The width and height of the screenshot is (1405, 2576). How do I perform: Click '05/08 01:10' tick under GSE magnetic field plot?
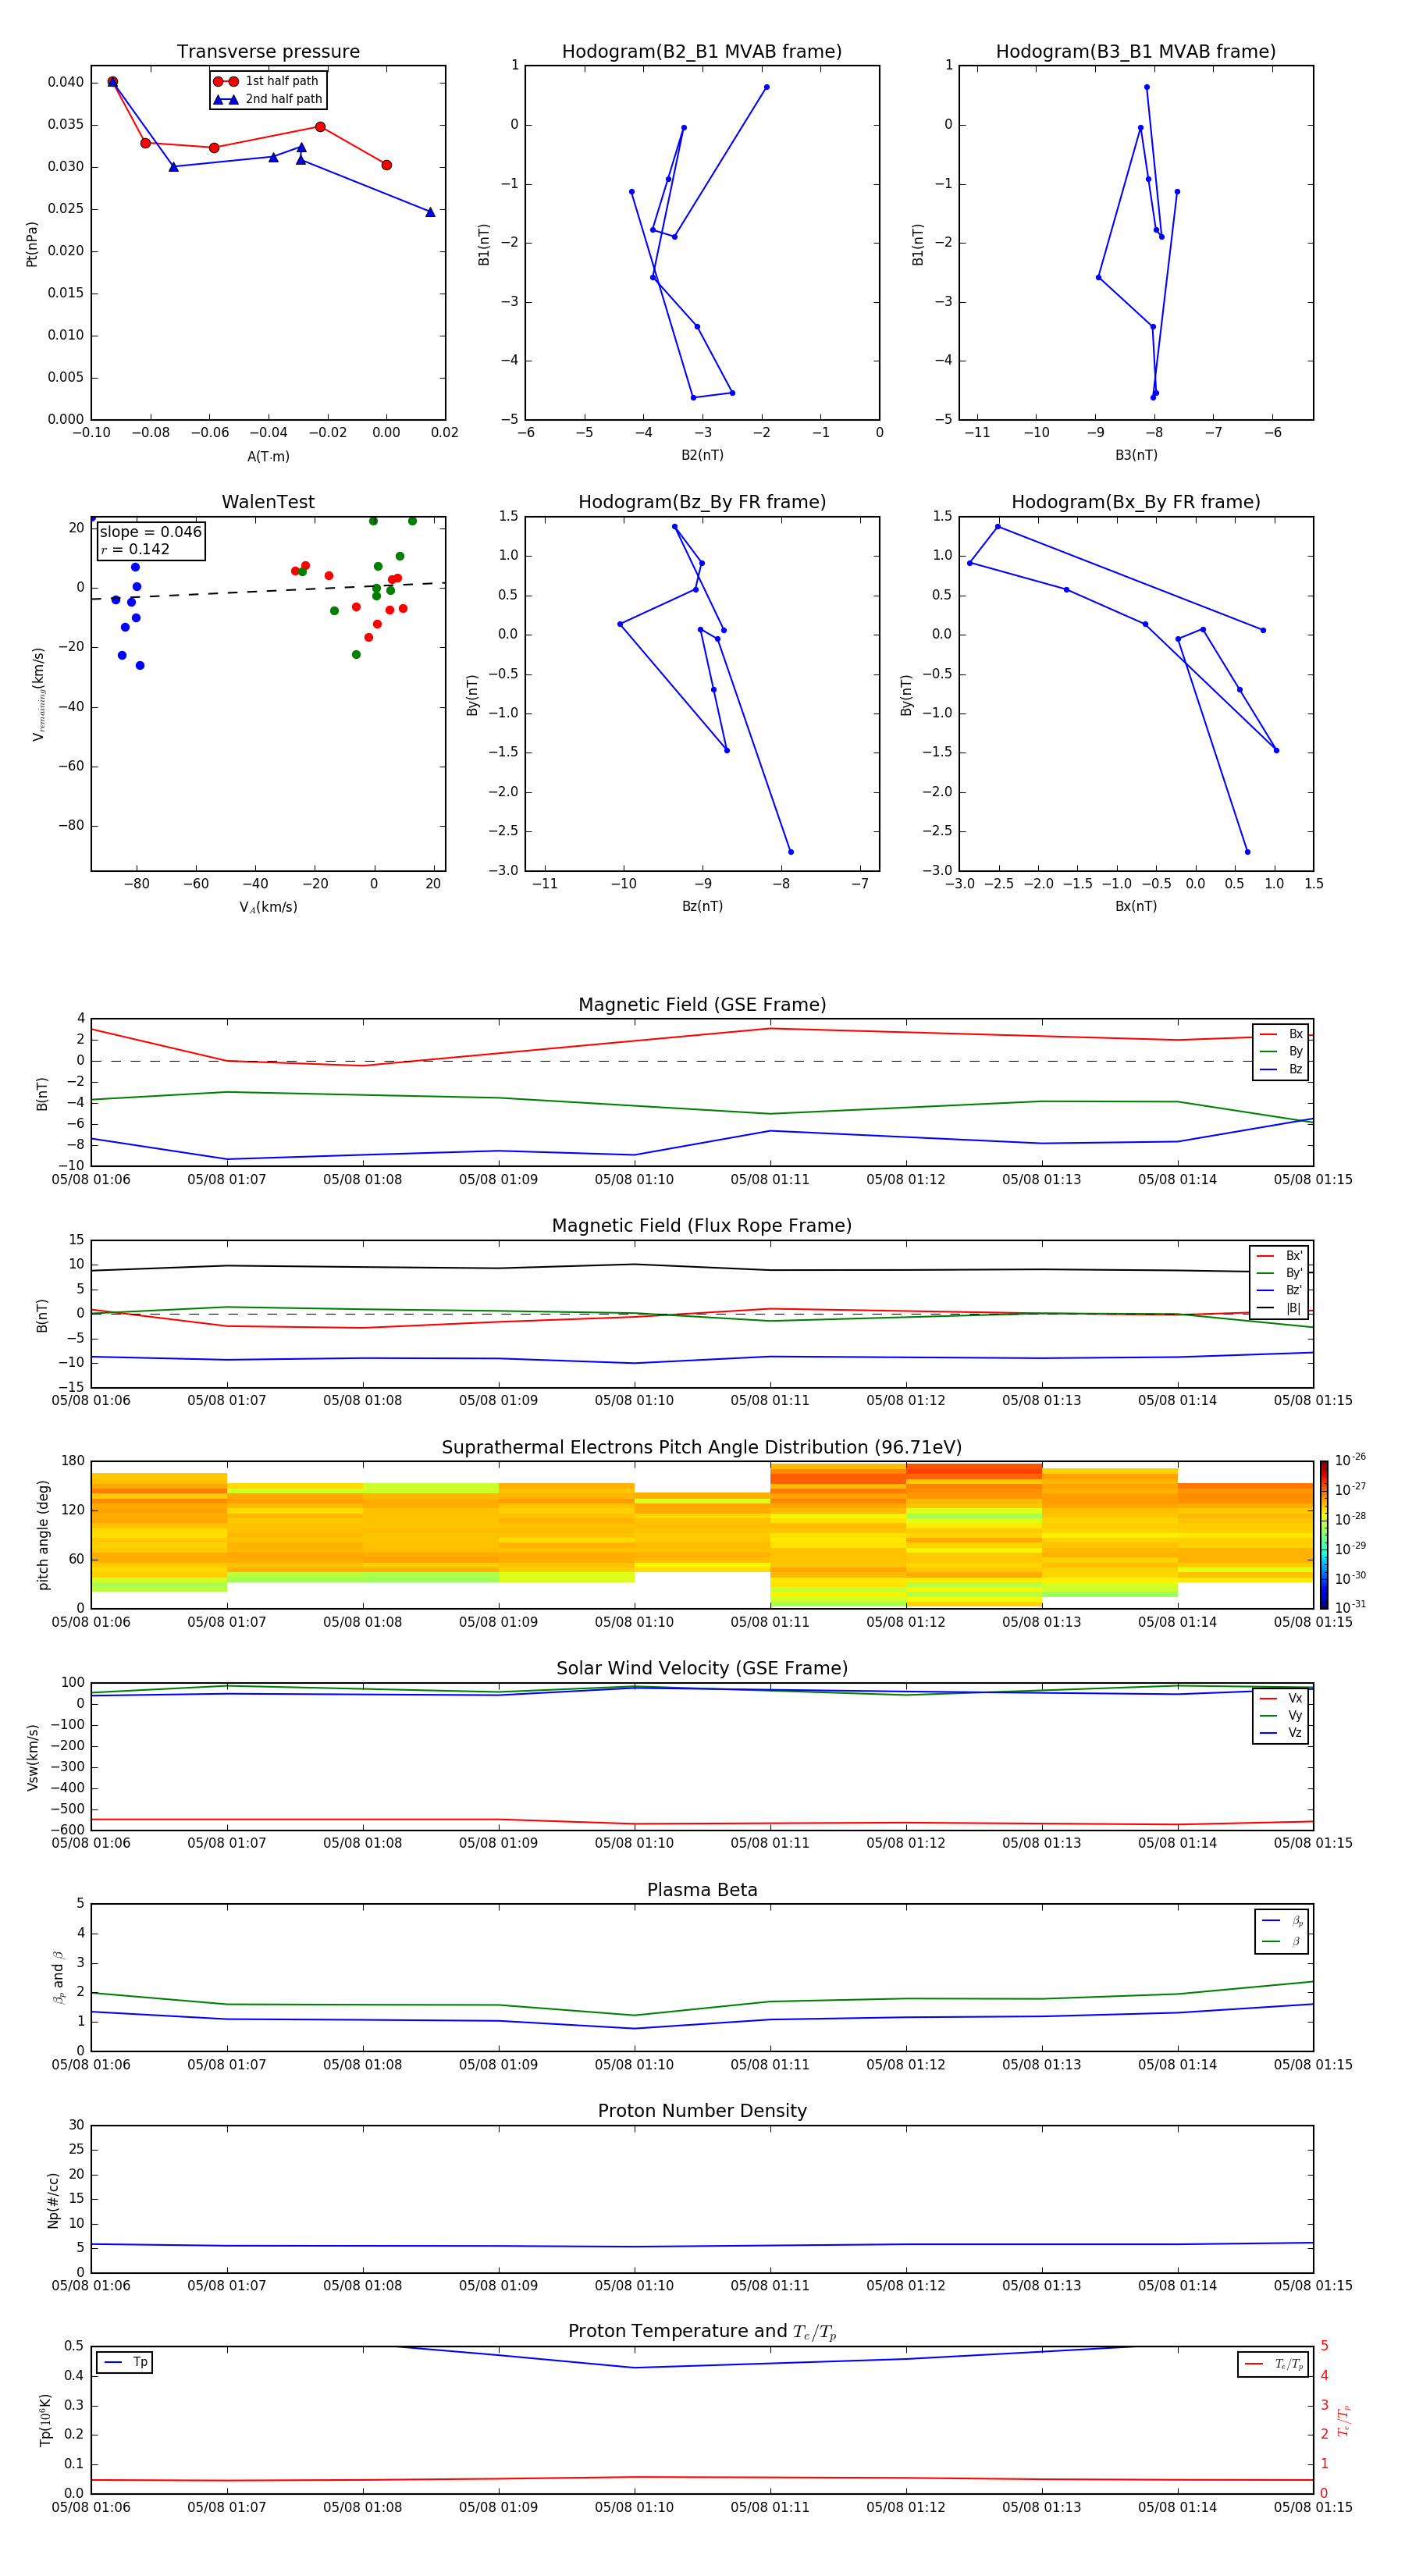pos(634,1180)
